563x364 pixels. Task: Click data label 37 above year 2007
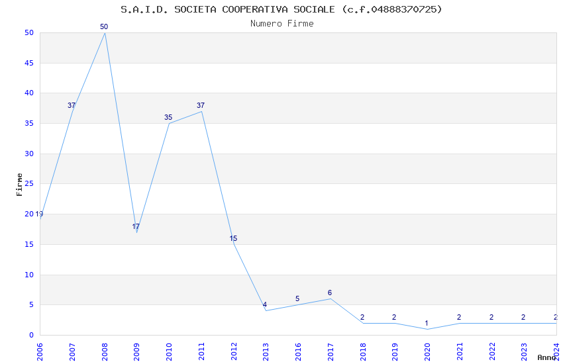click(x=72, y=105)
